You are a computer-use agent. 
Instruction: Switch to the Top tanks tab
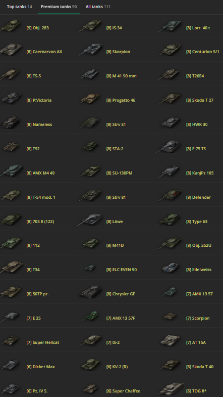pos(20,7)
